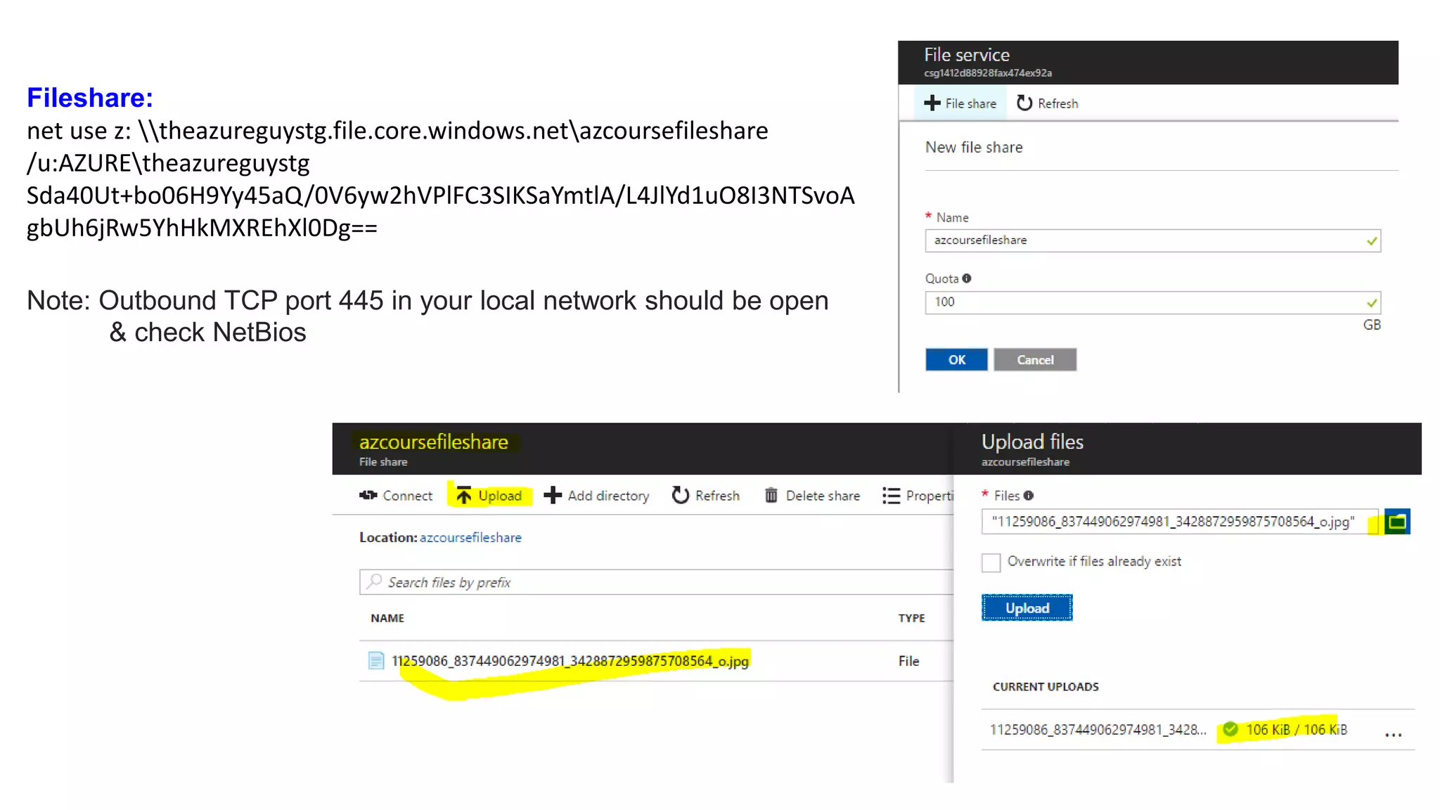Open the Properties list icon
This screenshot has width=1440, height=810.
point(891,496)
